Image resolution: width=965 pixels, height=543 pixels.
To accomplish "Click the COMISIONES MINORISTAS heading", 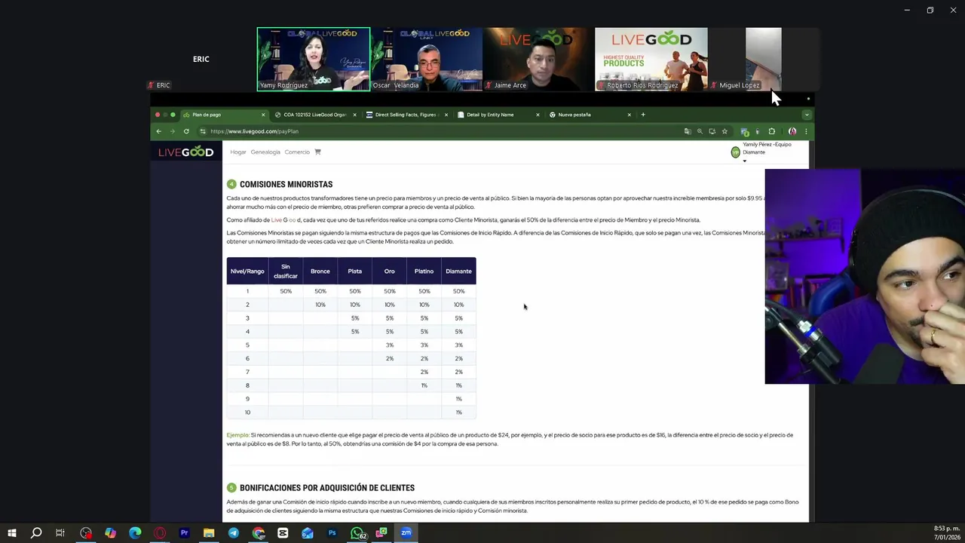I will click(x=286, y=184).
